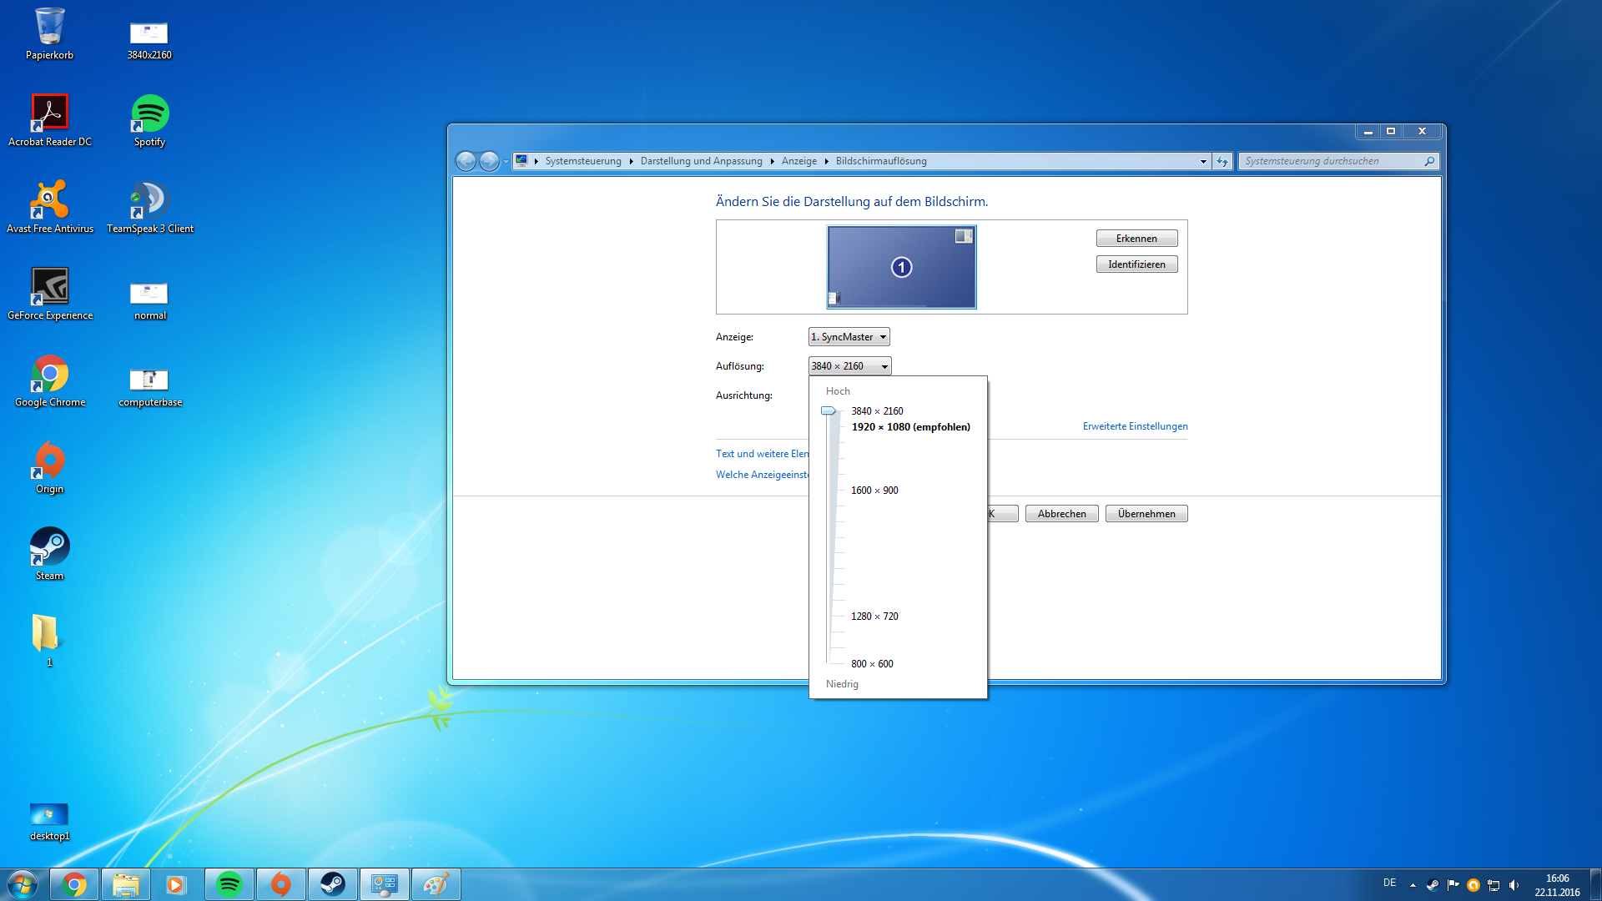Click the volume icon in system tray
Image resolution: width=1602 pixels, height=901 pixels.
pyautogui.click(x=1514, y=885)
